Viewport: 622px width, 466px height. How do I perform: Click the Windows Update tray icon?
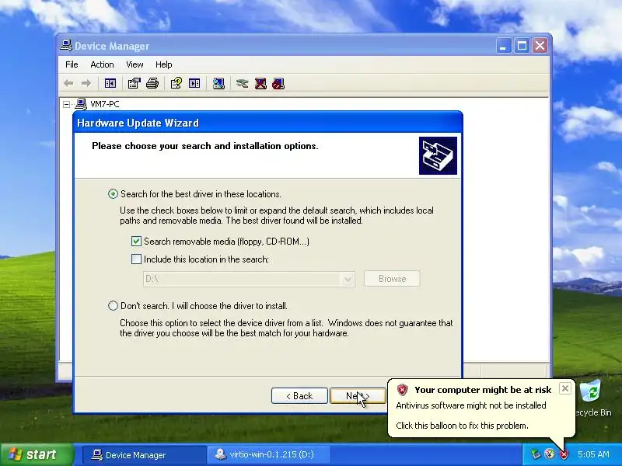pos(550,454)
